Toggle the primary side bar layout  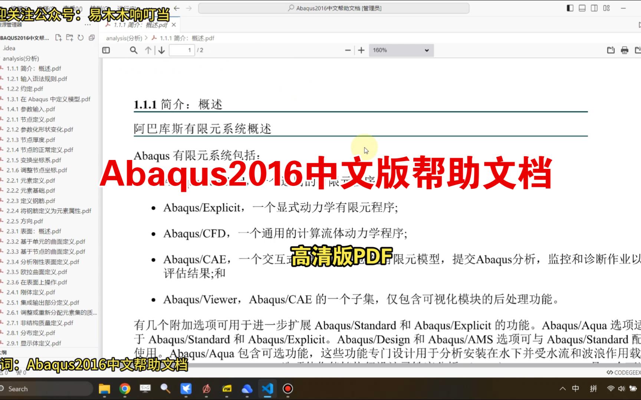click(x=570, y=8)
